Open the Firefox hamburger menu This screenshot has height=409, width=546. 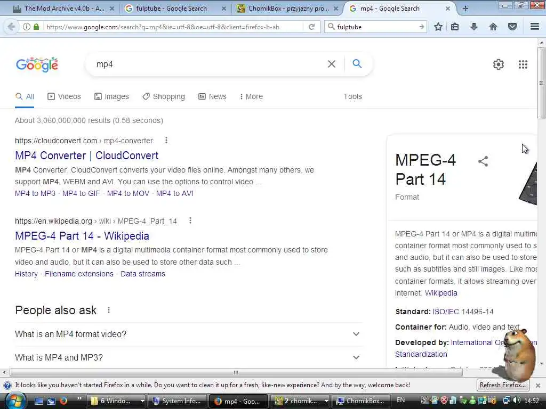[535, 27]
